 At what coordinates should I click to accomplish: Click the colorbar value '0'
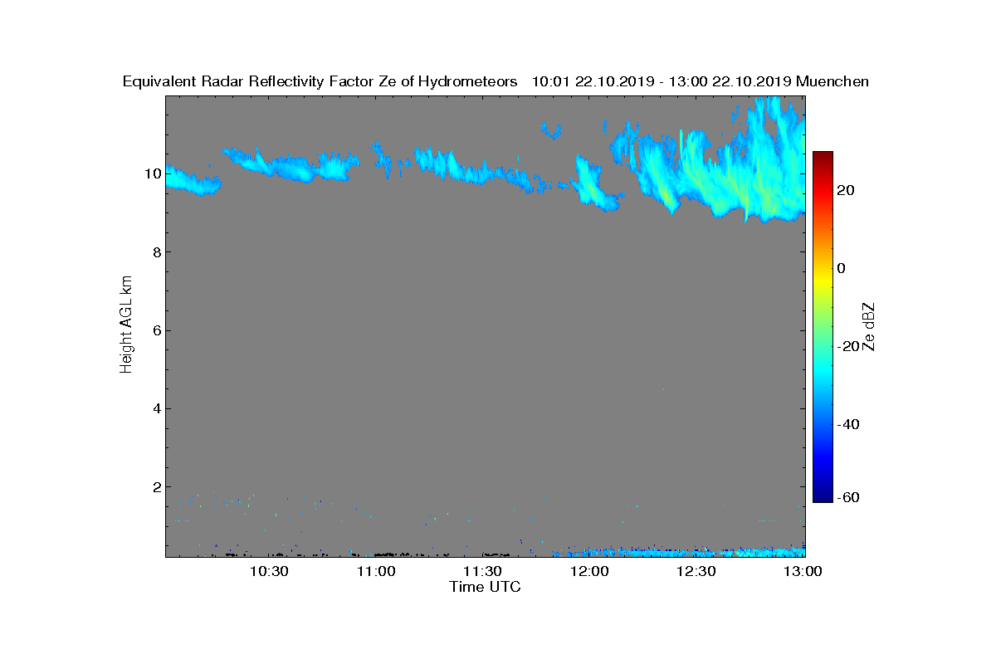[x=842, y=268]
